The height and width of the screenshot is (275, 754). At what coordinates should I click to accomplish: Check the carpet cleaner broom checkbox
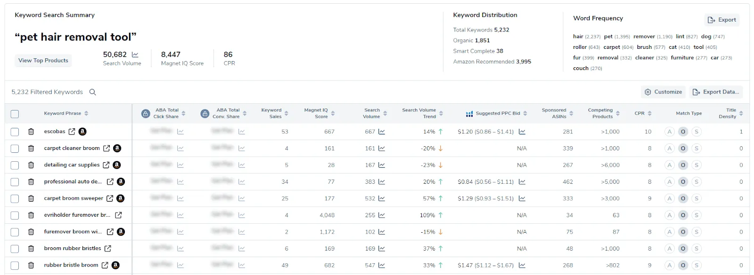15,149
